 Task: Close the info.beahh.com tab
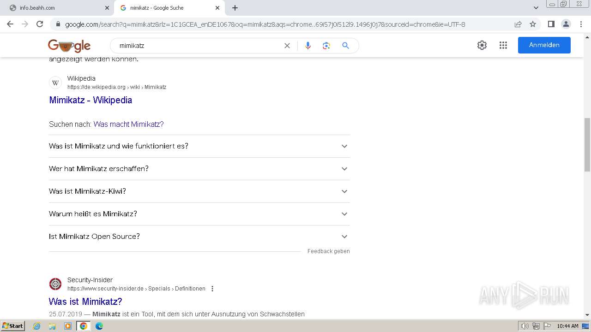(107, 8)
